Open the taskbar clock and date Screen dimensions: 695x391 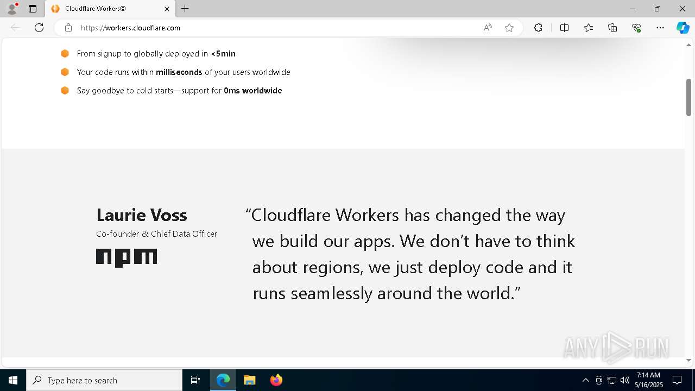point(649,380)
